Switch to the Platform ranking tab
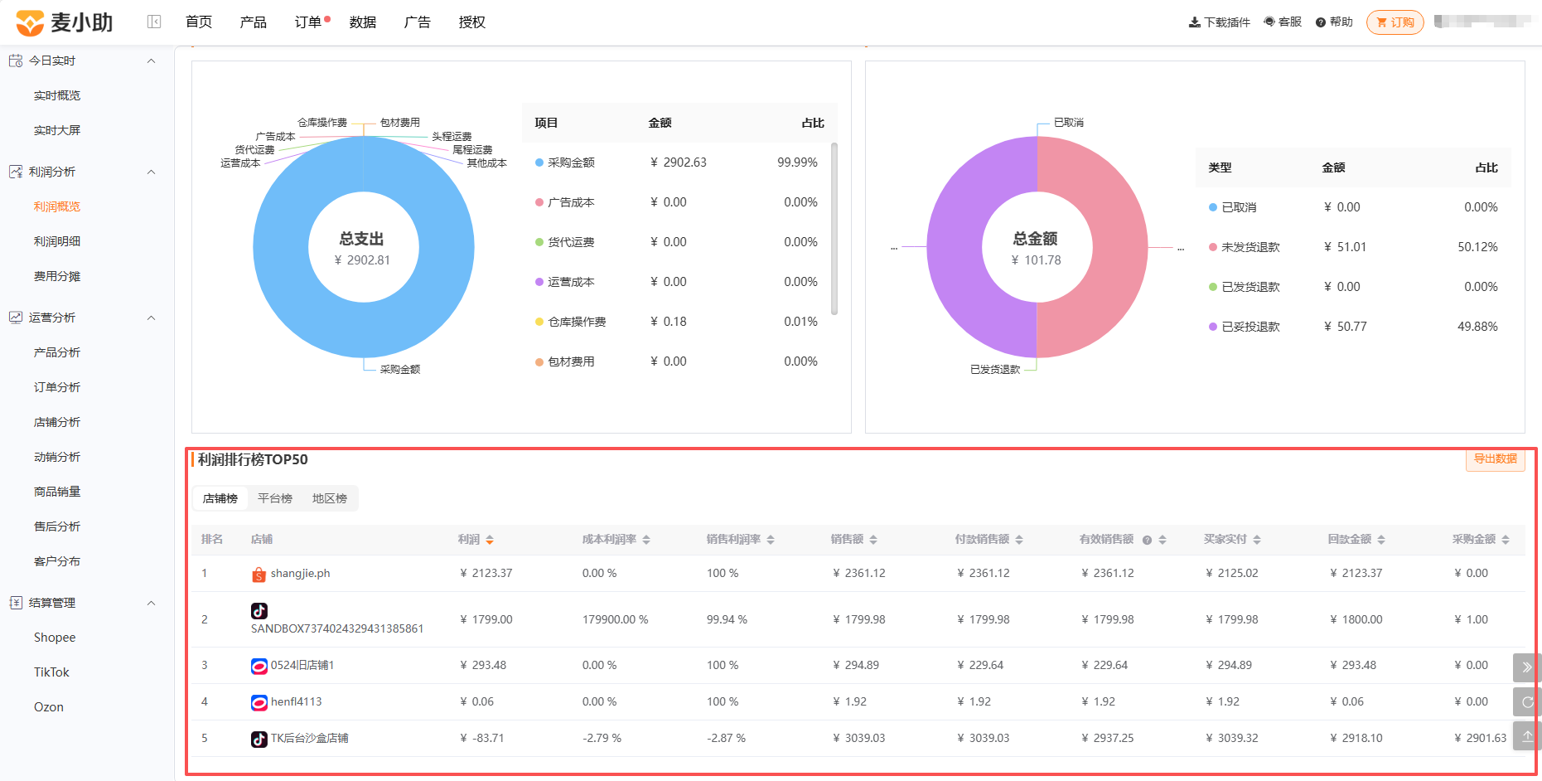Image resolution: width=1542 pixels, height=781 pixels. [275, 498]
